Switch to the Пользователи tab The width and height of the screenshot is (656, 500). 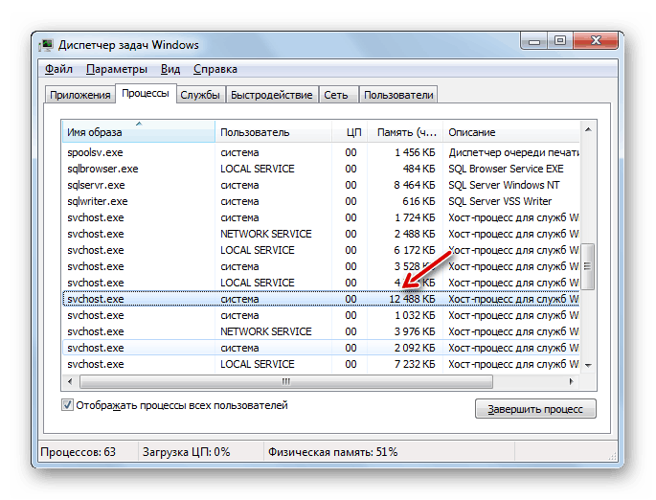(x=398, y=95)
